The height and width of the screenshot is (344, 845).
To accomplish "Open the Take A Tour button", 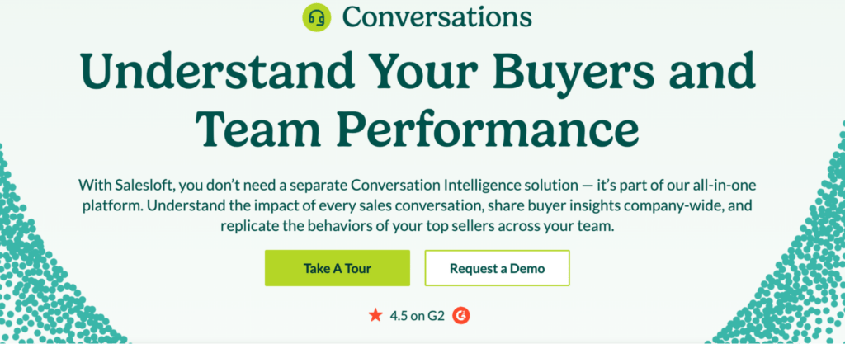I will (x=338, y=268).
